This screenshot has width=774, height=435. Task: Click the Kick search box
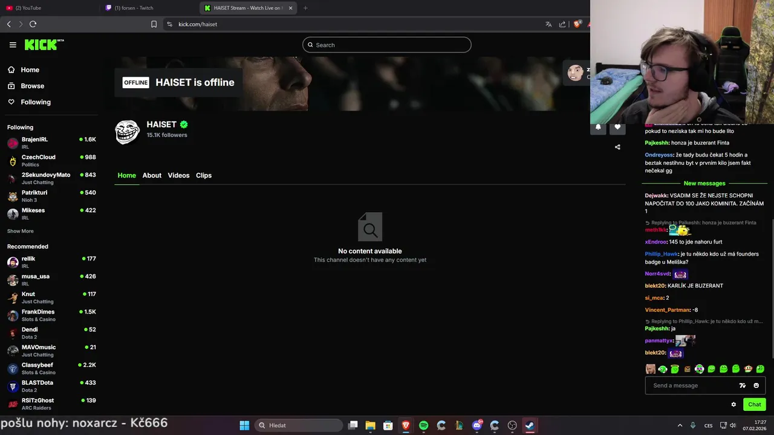coord(387,45)
